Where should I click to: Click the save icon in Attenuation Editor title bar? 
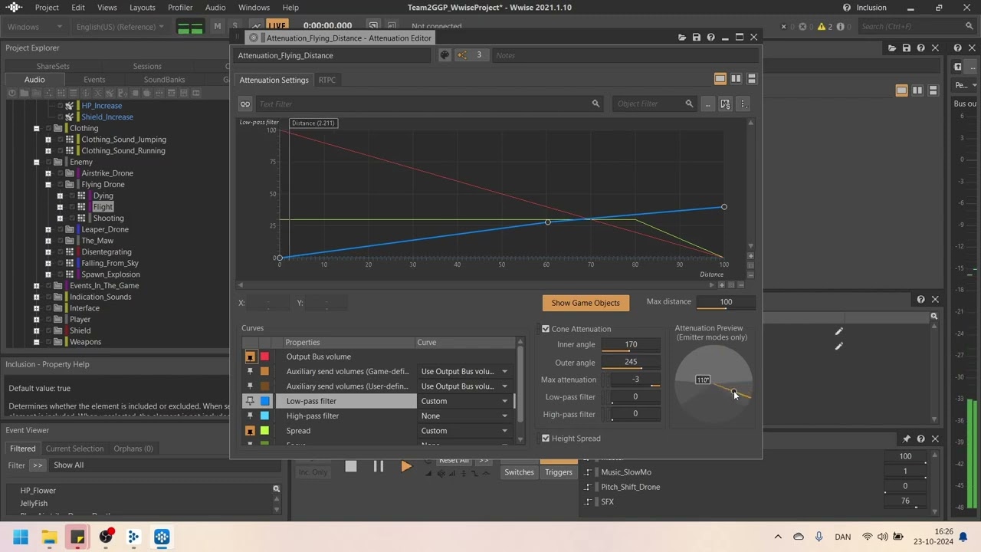pyautogui.click(x=696, y=38)
